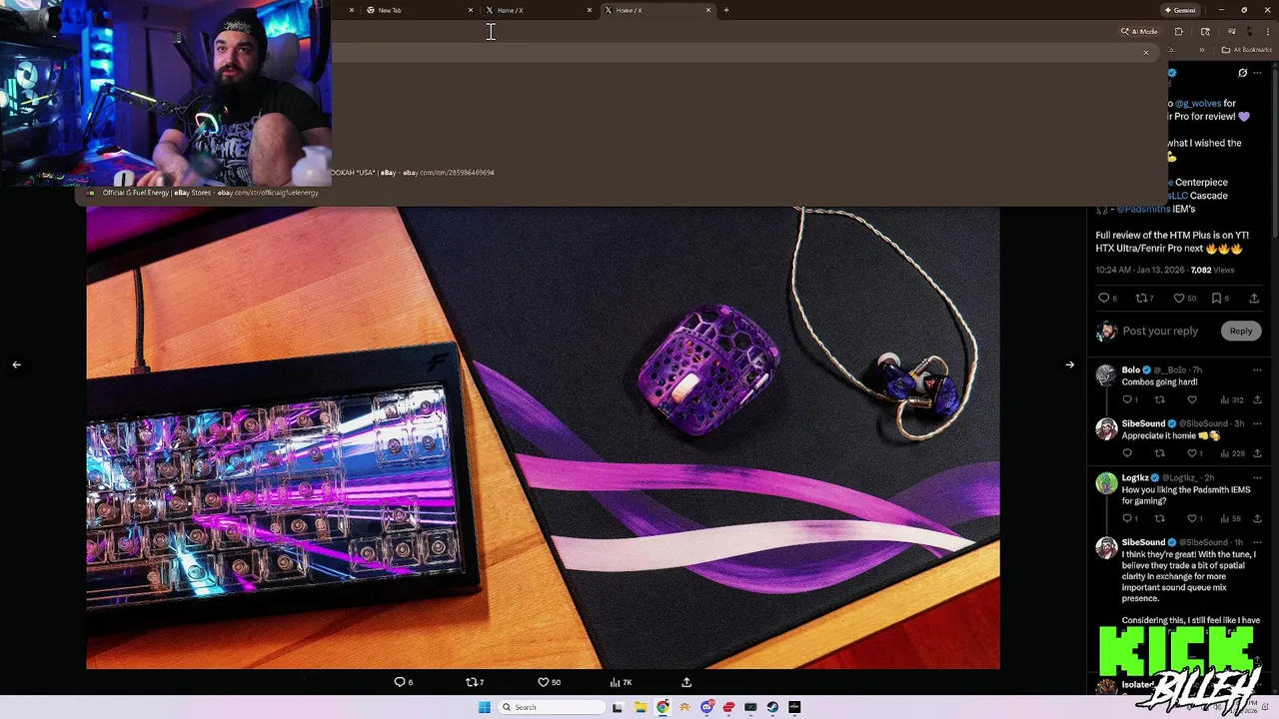The height and width of the screenshot is (719, 1279).
Task: Share the Log1kz reply
Action: [x=1257, y=518]
